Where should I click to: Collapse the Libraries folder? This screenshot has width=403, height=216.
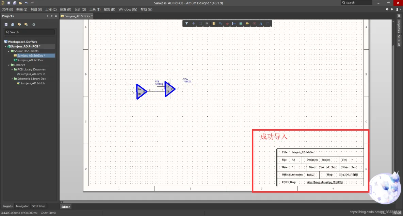(9, 65)
